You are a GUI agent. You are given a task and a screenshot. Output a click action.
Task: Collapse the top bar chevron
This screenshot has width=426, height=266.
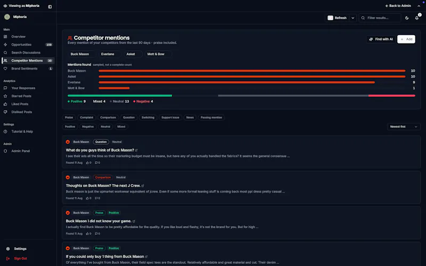[419, 6]
